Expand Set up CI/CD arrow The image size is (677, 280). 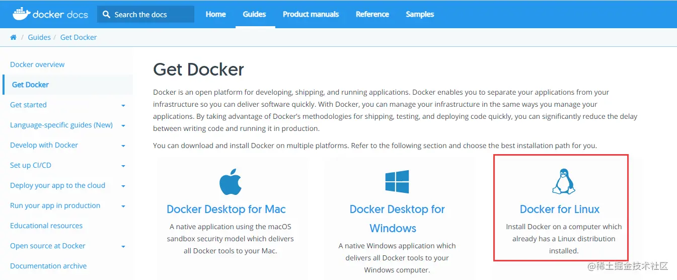pyautogui.click(x=123, y=166)
